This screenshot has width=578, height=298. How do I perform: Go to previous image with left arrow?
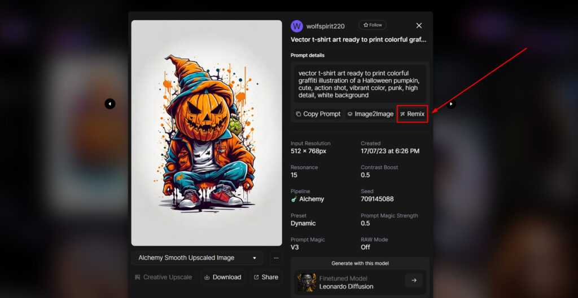point(110,104)
